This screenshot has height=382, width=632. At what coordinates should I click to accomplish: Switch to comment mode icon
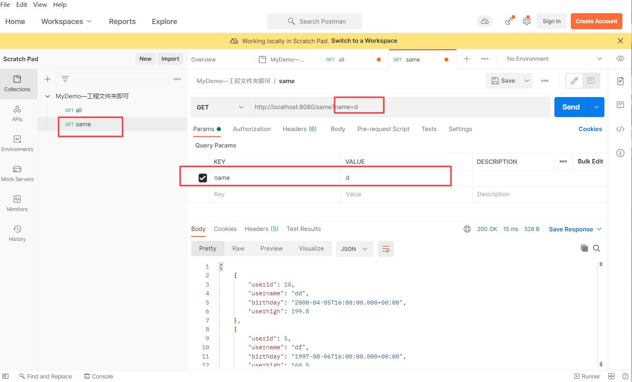tap(591, 81)
